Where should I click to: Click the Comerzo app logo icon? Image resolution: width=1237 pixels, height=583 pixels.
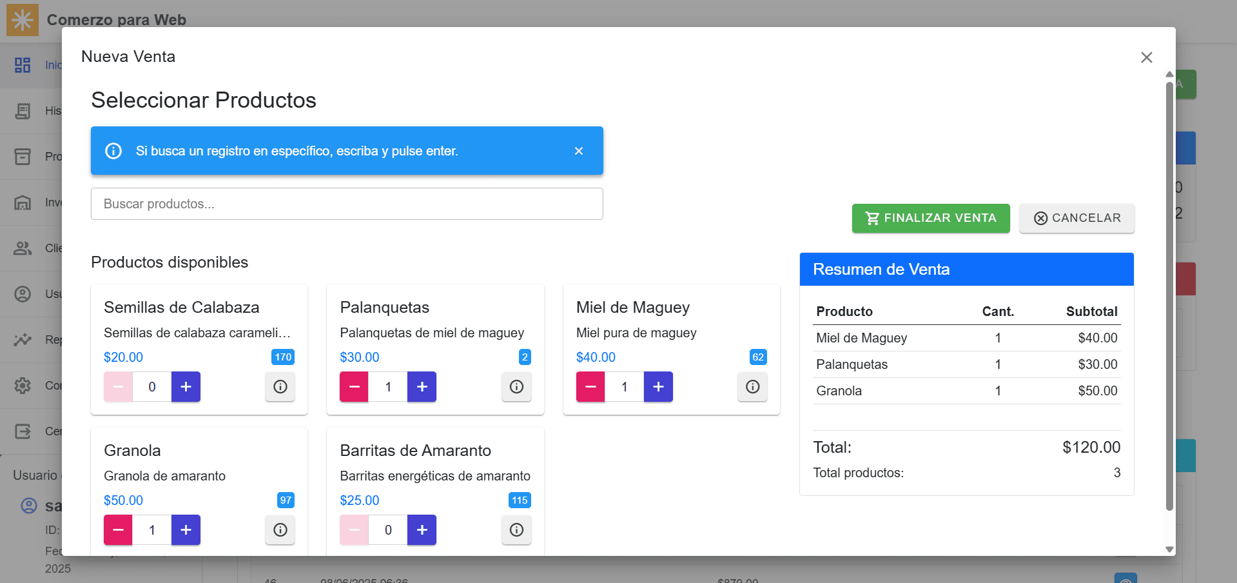coord(23,19)
